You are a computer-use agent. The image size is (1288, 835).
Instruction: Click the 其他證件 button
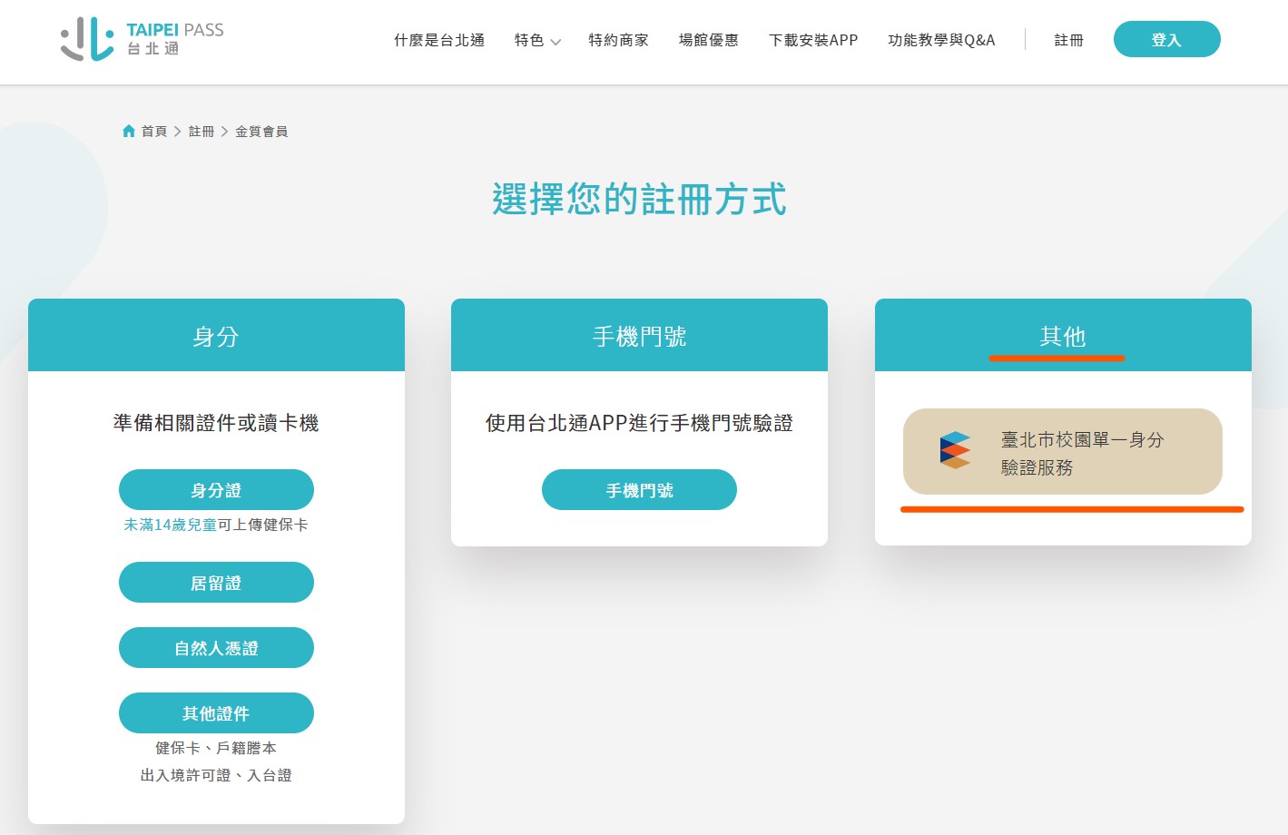coord(216,713)
